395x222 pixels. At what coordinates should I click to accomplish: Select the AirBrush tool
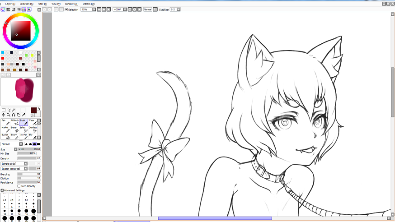(x=14, y=122)
